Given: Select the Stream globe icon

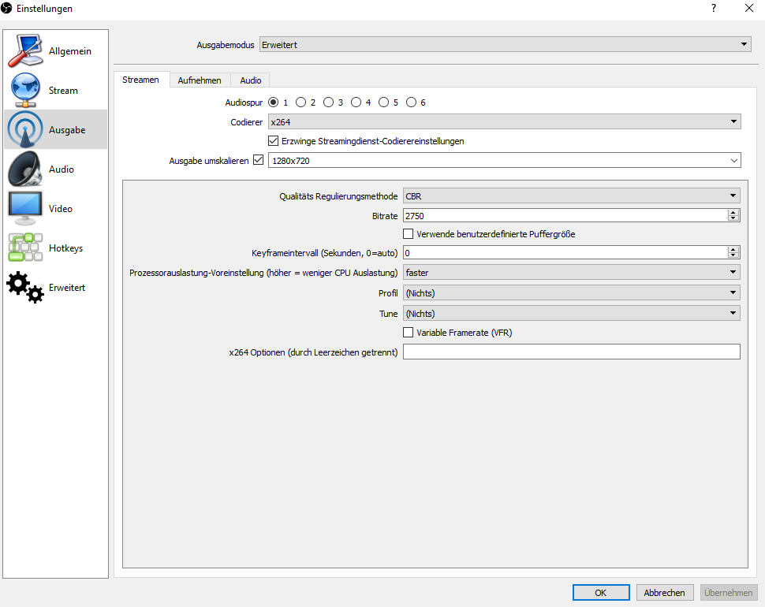Looking at the screenshot, I should pyautogui.click(x=25, y=91).
